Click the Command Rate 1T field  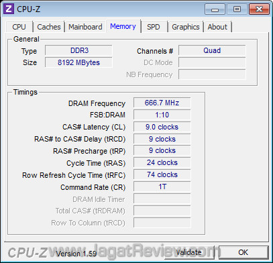pos(162,187)
